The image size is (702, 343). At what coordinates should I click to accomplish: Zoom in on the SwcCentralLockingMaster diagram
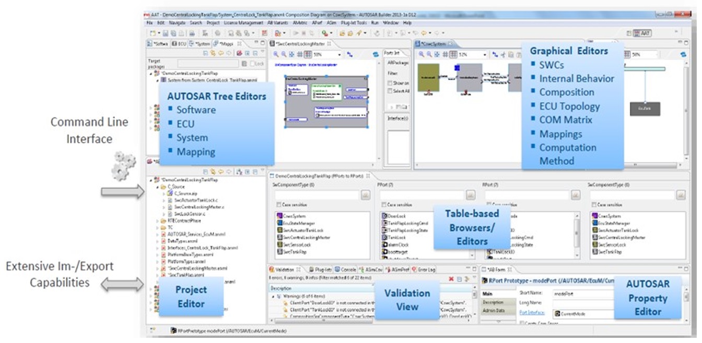276,54
